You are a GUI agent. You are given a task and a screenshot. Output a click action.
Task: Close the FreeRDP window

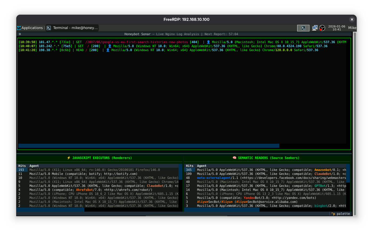(x=352, y=19)
